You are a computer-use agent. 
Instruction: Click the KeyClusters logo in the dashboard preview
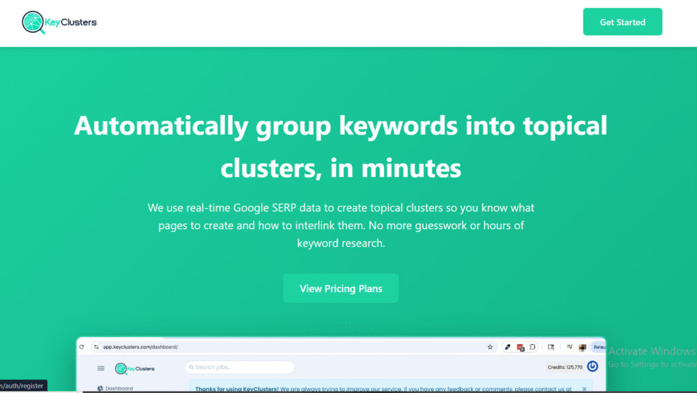click(135, 368)
